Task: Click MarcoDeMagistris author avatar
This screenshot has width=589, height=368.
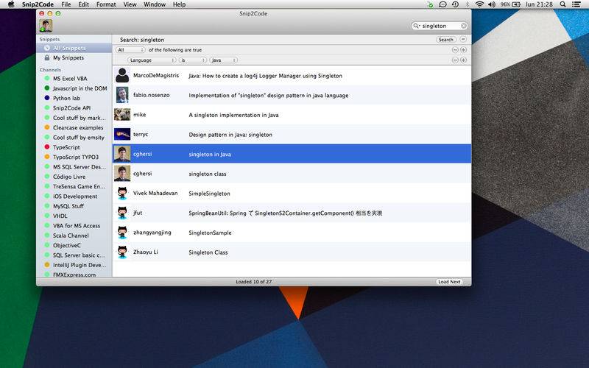Action: pos(122,75)
